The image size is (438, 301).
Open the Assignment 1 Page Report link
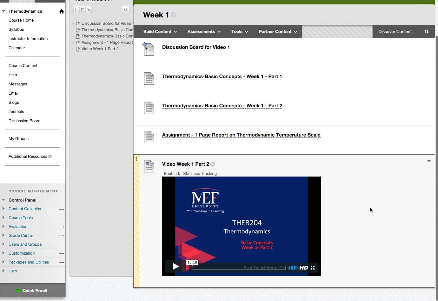pyautogui.click(x=241, y=135)
